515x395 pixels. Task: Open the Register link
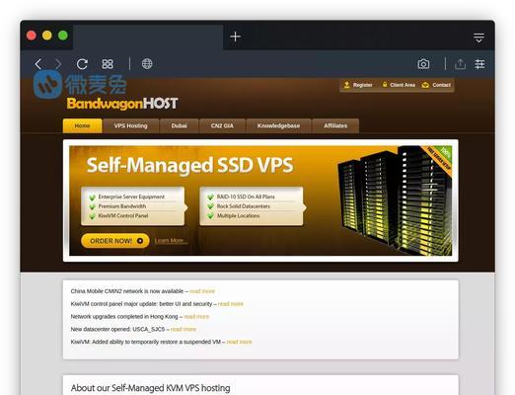[x=358, y=85]
